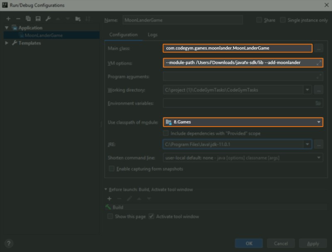Click into the Program arguments field
This screenshot has width=332, height=252.
point(241,77)
